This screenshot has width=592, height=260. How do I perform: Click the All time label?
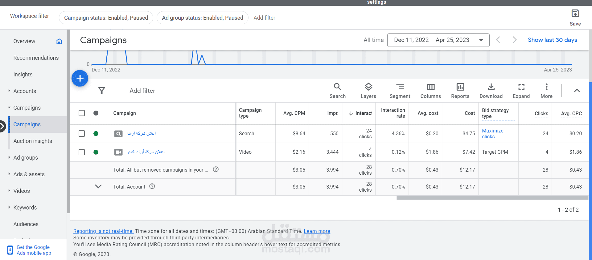[x=373, y=40]
